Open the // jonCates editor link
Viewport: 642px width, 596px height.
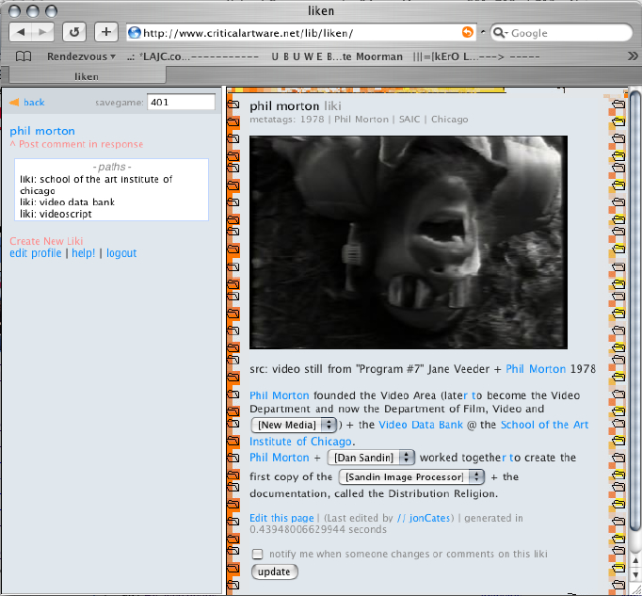tap(424, 518)
